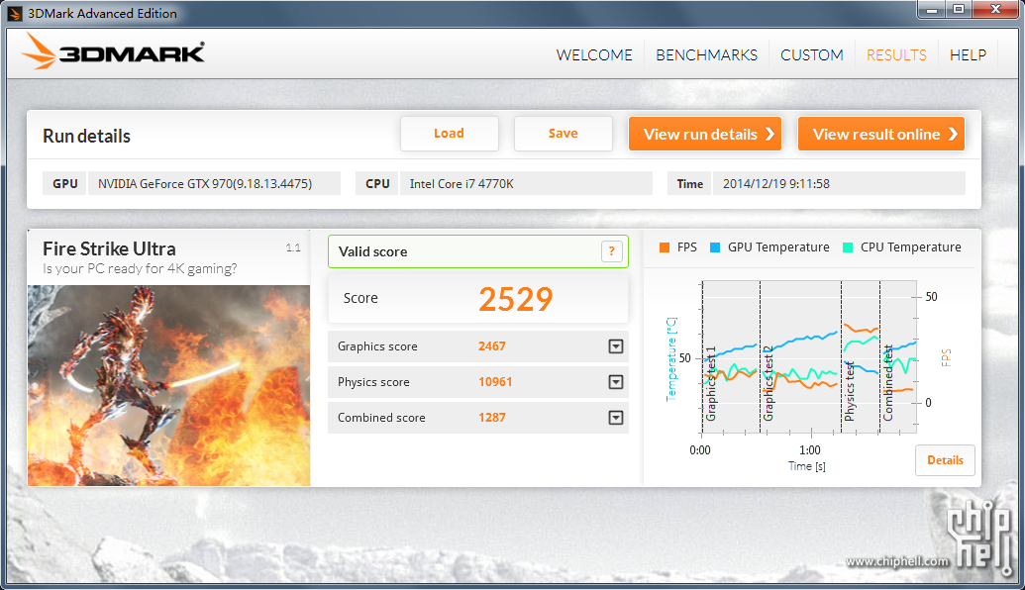Click the 3DMark app icon in title bar
Screen dimensions: 1025x590
pos(15,13)
